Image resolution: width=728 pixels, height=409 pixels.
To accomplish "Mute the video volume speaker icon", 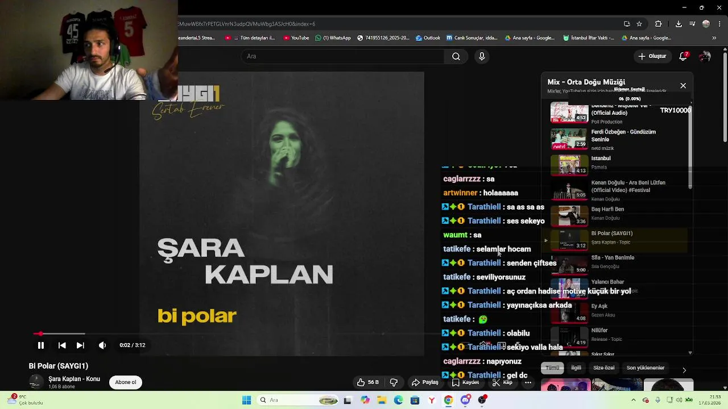I will point(102,345).
